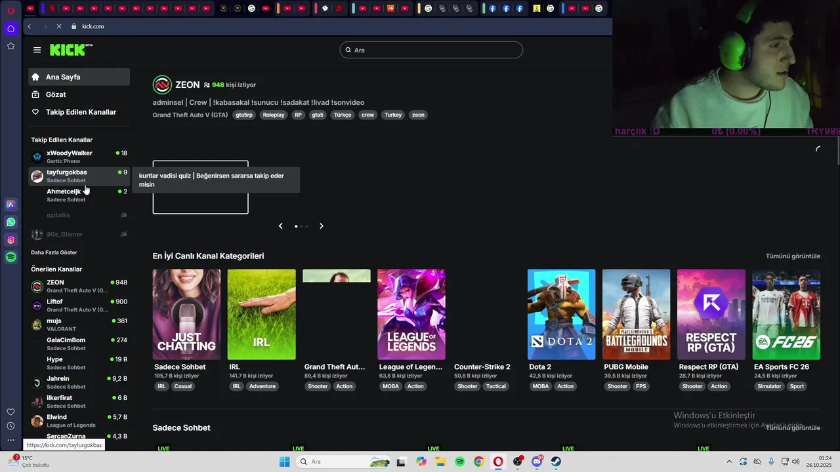Open League of Legends category thumbnail
The height and width of the screenshot is (472, 840).
tap(411, 315)
